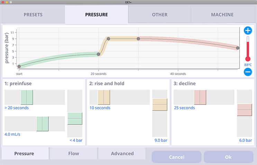Switch to the PRESETS tab
Image resolution: width=257 pixels, height=165 pixels.
pos(33,15)
